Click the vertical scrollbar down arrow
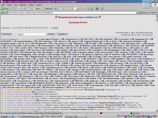Viewport: 158px width, 118px height. pos(157,110)
